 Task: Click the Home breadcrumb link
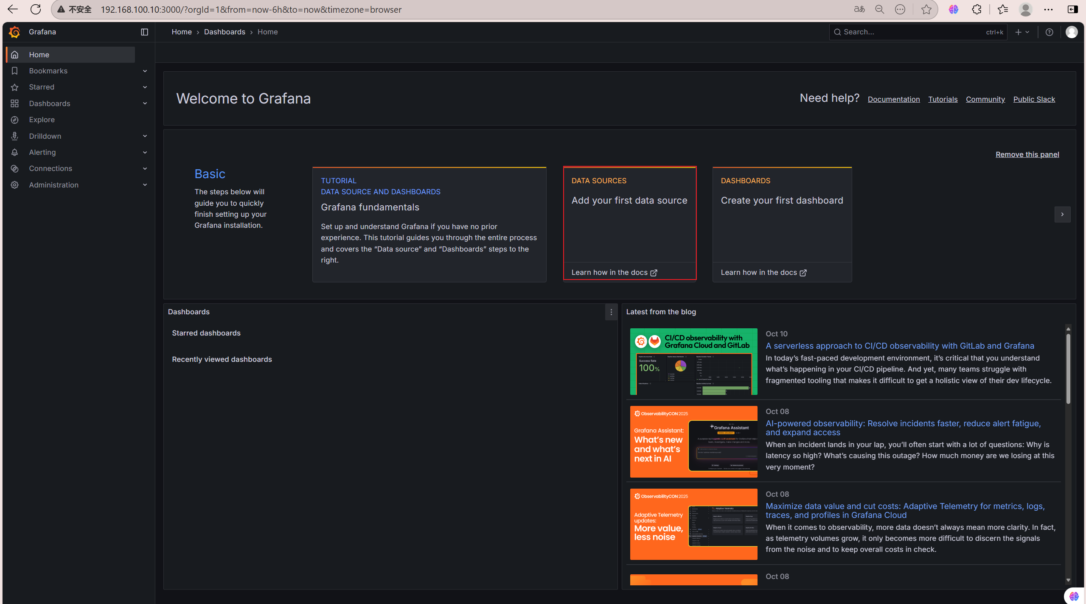[x=182, y=32]
